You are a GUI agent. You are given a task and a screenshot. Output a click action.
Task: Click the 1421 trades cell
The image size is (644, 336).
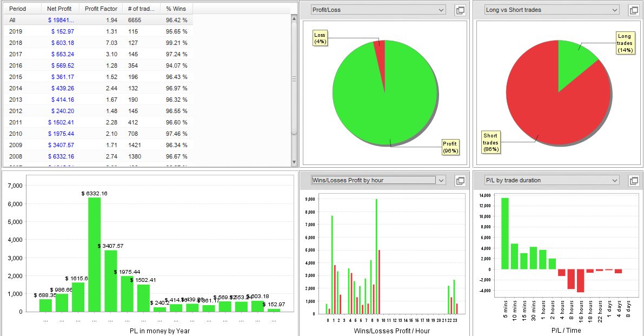[134, 145]
